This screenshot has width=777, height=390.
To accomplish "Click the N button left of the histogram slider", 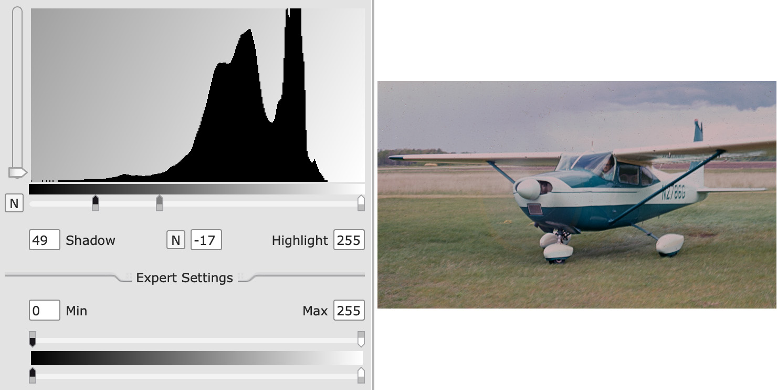I will [x=14, y=203].
